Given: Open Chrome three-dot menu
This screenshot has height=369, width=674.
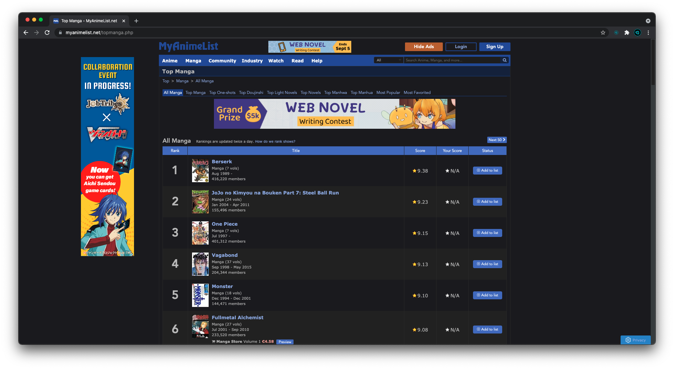Looking at the screenshot, I should [x=648, y=33].
